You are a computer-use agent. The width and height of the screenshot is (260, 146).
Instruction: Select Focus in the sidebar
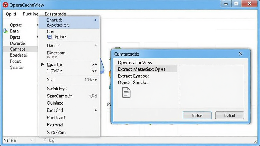point(15,61)
